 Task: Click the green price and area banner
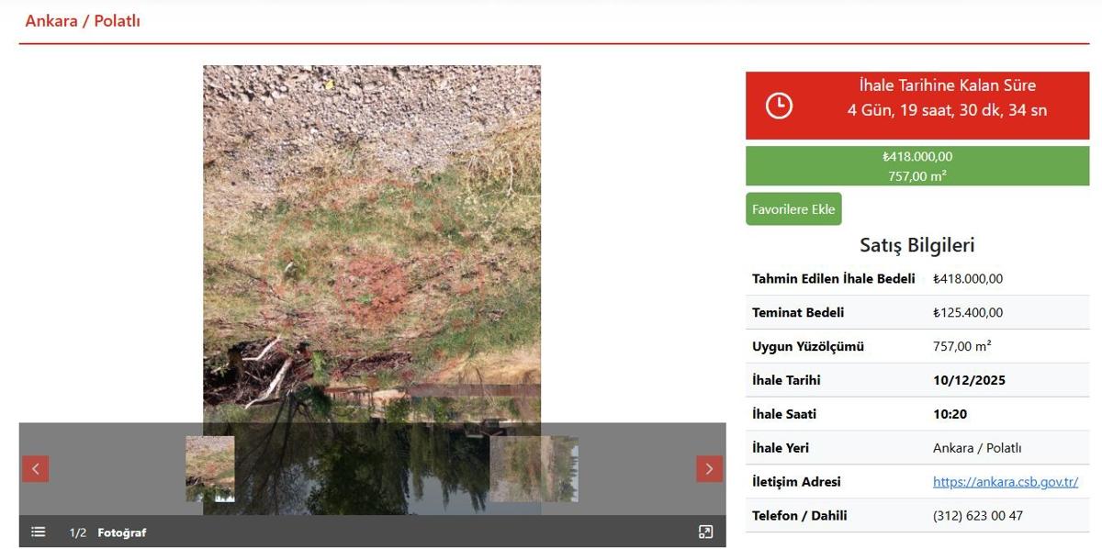point(917,166)
